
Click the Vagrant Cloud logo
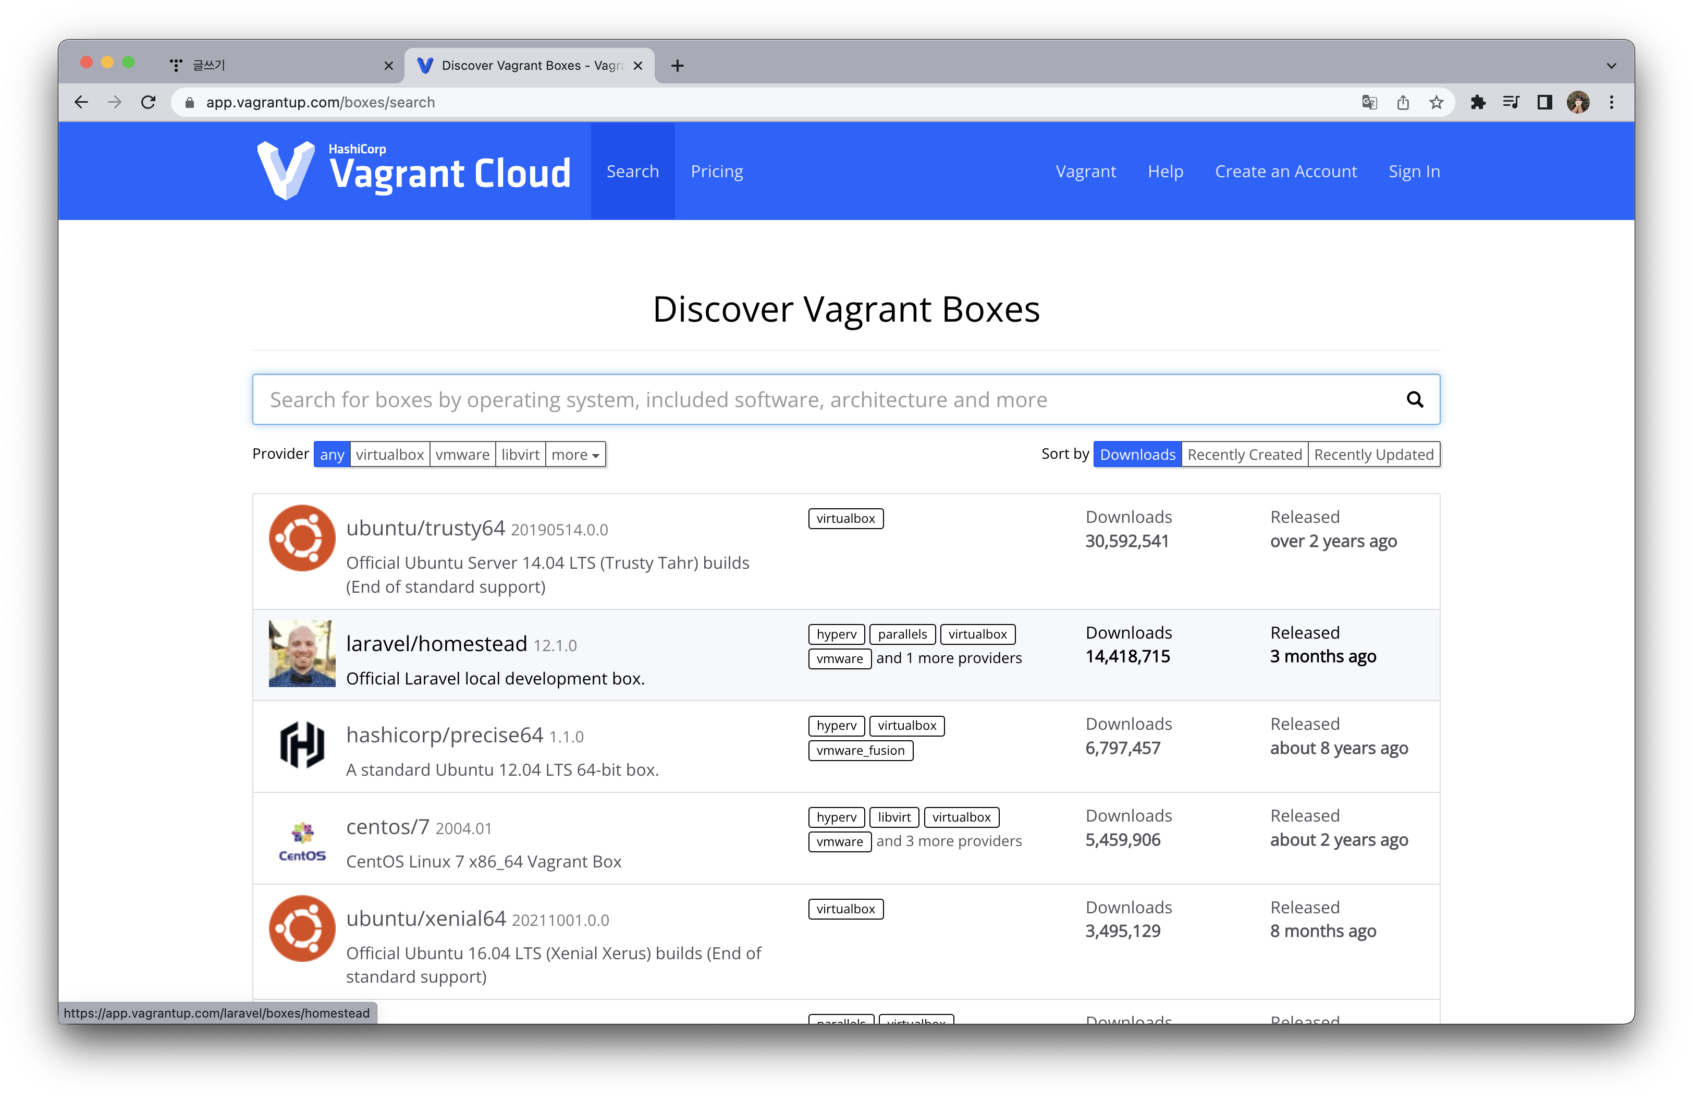click(414, 170)
